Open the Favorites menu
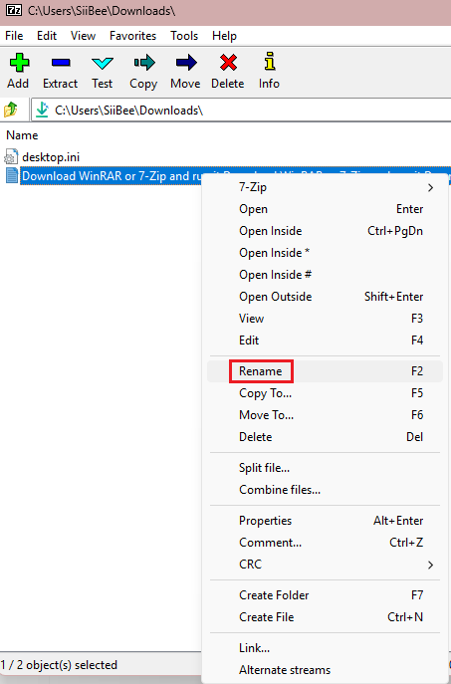The height and width of the screenshot is (684, 451). tap(132, 36)
